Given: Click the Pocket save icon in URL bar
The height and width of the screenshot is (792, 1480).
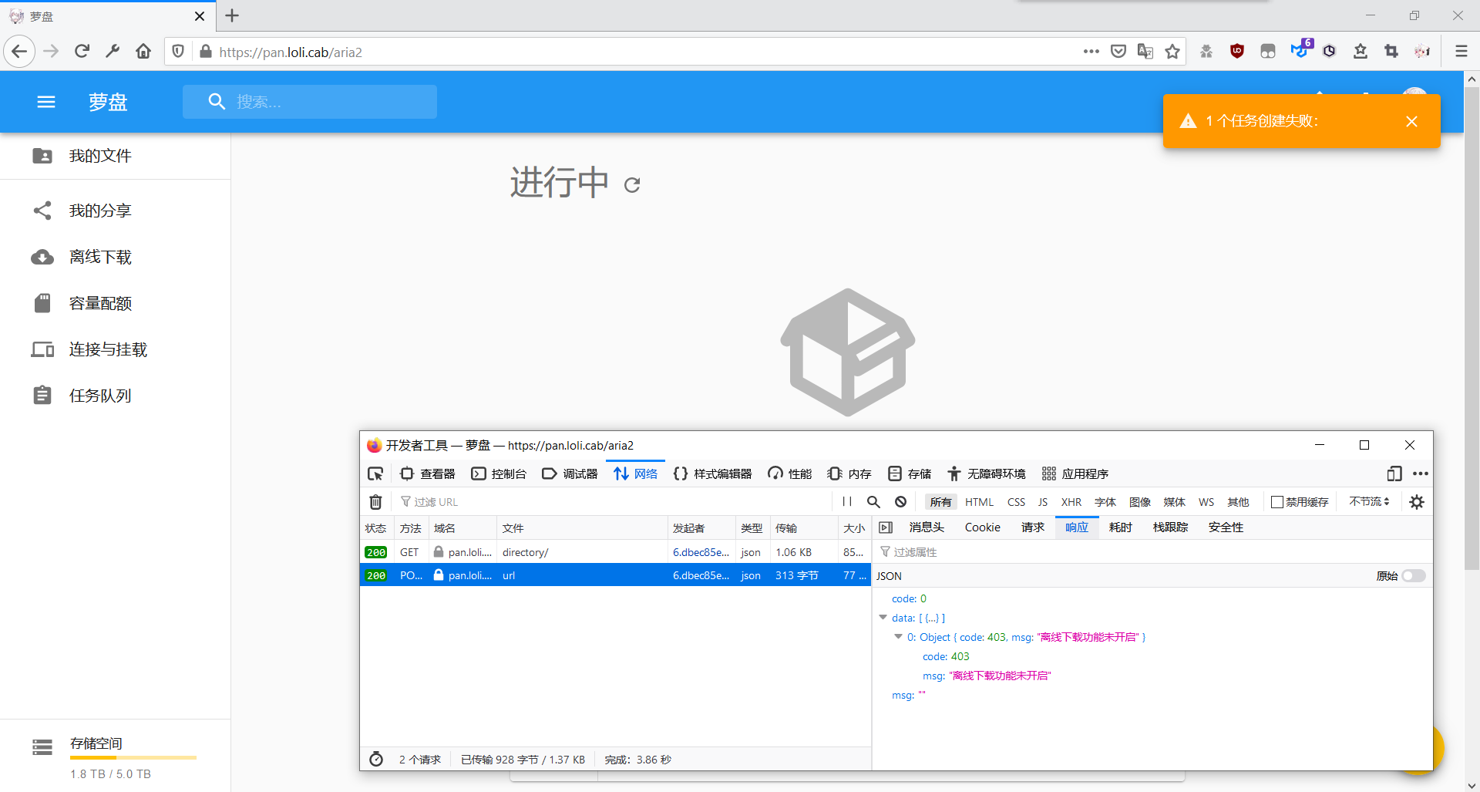Looking at the screenshot, I should [1118, 52].
